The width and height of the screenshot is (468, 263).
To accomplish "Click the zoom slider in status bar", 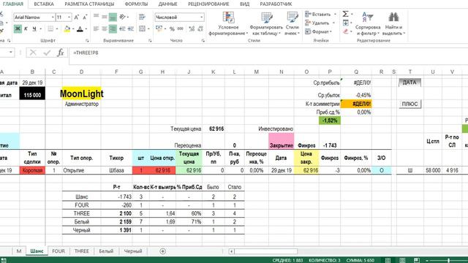I will click(x=448, y=260).
